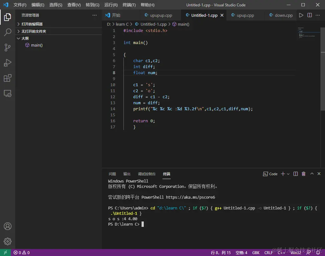Screen dimensions: 325x256
Task: Maximize the terminal panel with chevron
Action: (312, 174)
